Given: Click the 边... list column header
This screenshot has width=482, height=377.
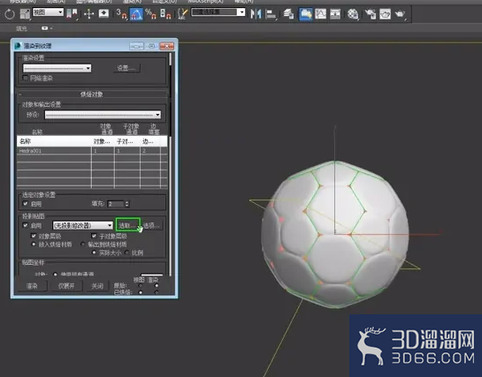Looking at the screenshot, I should pyautogui.click(x=150, y=141).
